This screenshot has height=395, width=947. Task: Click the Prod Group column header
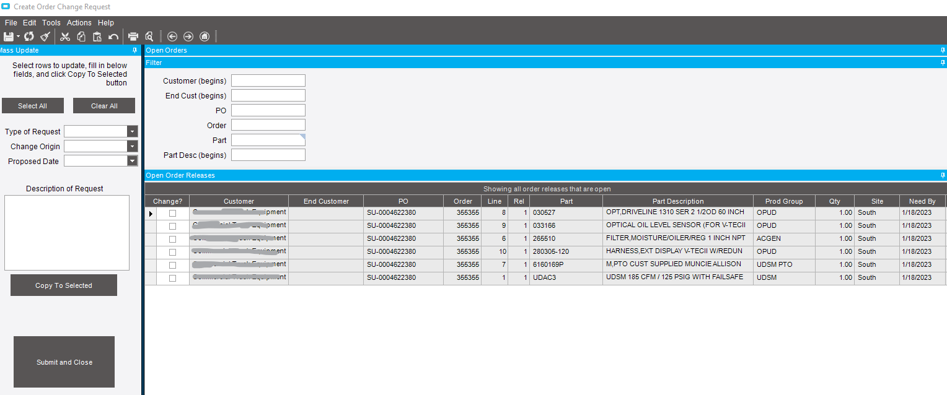coord(784,201)
